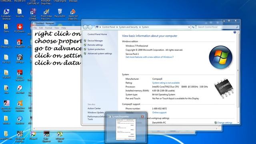
Task: Click the shield icon beside System protection
Action: click(85, 49)
